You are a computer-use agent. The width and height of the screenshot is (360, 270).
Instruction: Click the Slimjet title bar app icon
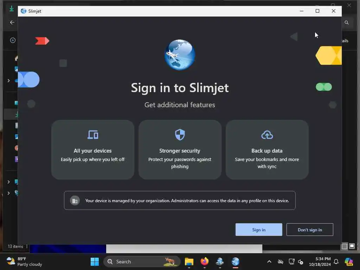tap(24, 11)
